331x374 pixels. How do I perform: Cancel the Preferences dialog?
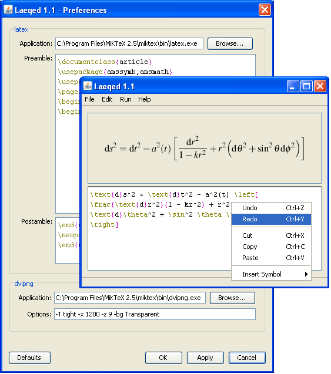[x=247, y=358]
